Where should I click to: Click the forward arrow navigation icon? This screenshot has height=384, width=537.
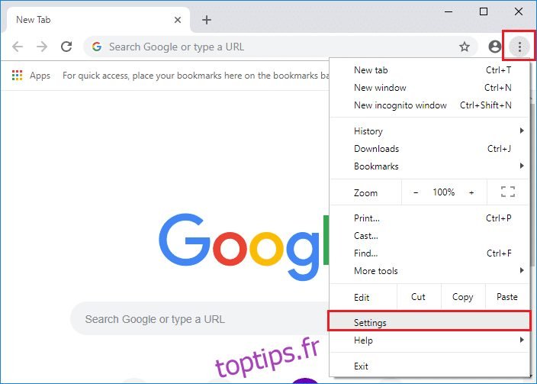(x=42, y=47)
